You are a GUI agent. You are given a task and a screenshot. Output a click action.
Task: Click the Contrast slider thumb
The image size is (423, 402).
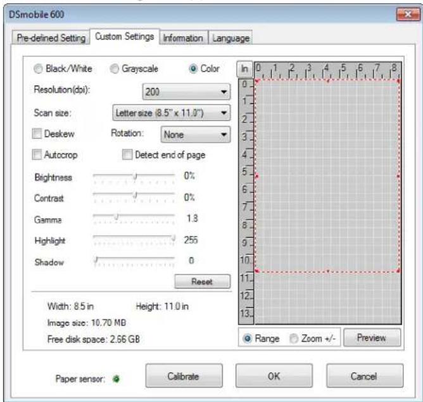pos(135,195)
